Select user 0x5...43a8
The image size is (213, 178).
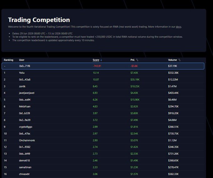24,80
